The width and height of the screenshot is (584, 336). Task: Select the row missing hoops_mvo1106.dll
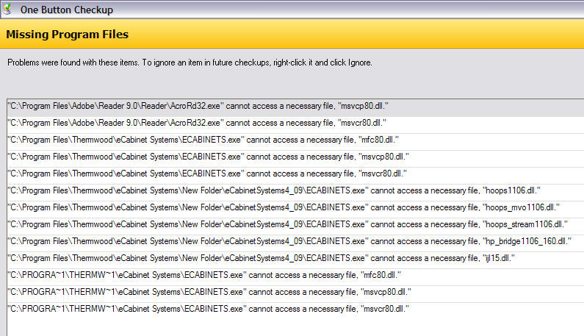[x=295, y=210]
